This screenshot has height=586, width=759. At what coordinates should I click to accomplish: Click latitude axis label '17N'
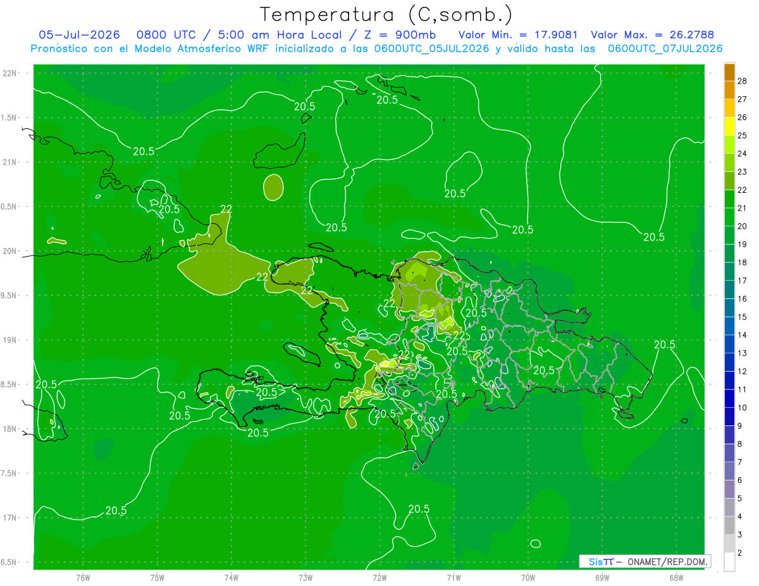[9, 518]
